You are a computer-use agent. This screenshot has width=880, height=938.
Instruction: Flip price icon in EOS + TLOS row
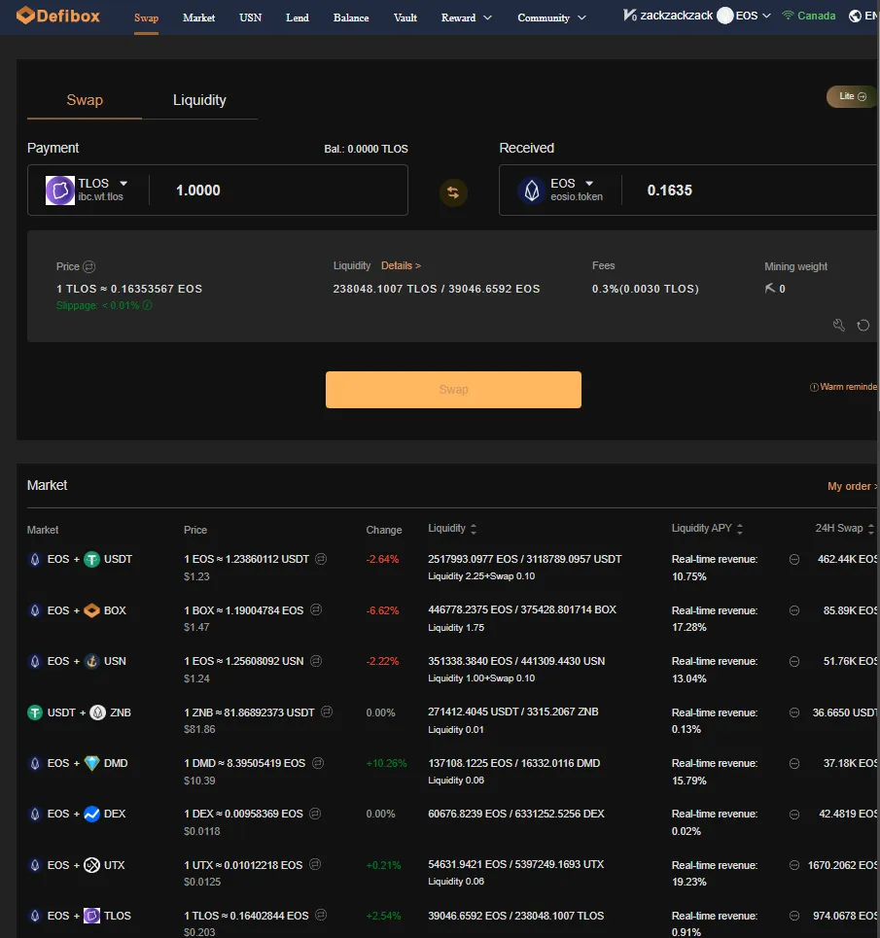coord(321,916)
